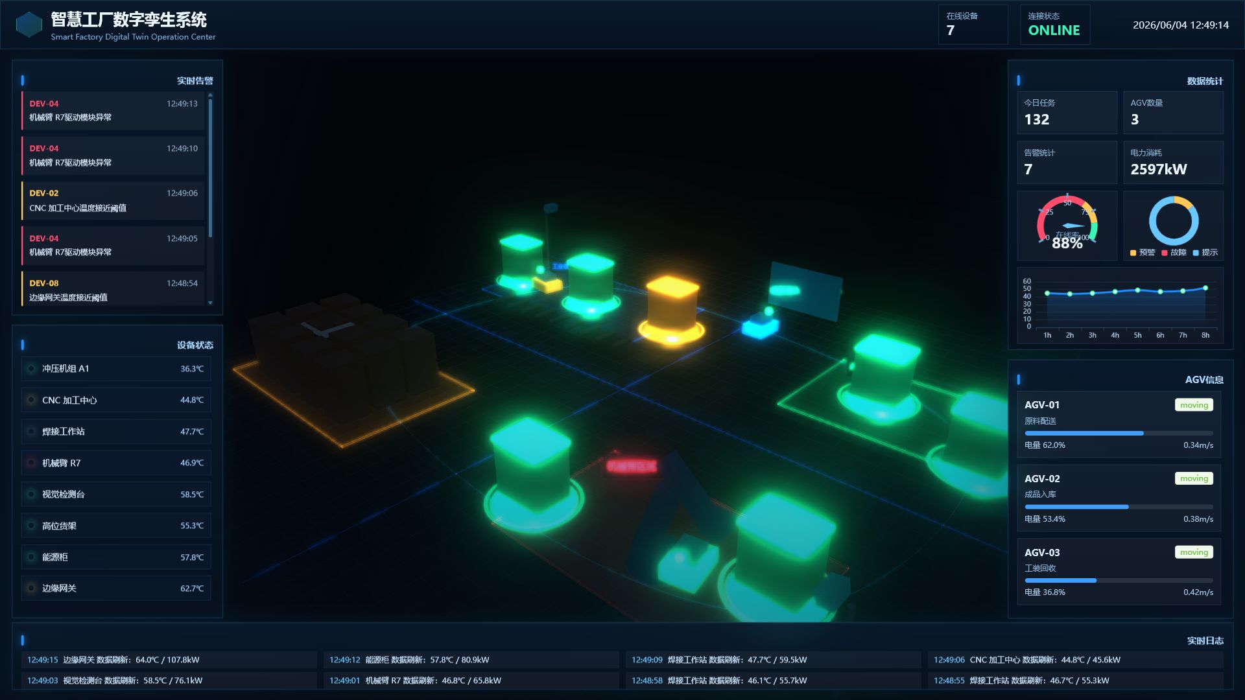Select the AGV-03 工装回收 card title

pos(1042,553)
